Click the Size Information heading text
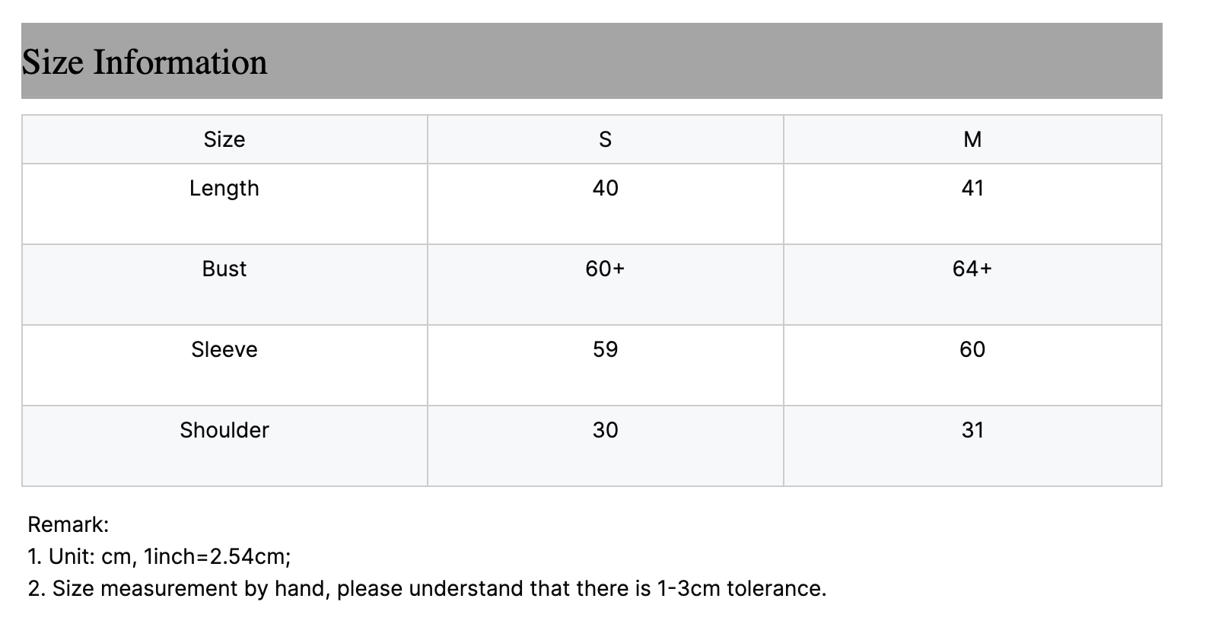 click(145, 62)
